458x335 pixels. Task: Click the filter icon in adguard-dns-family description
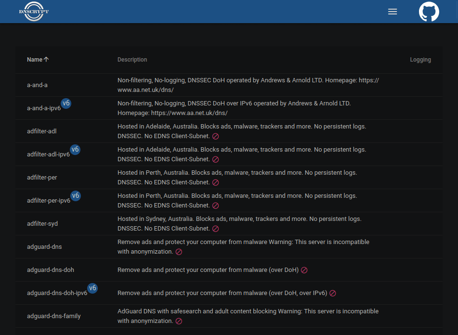[179, 321]
